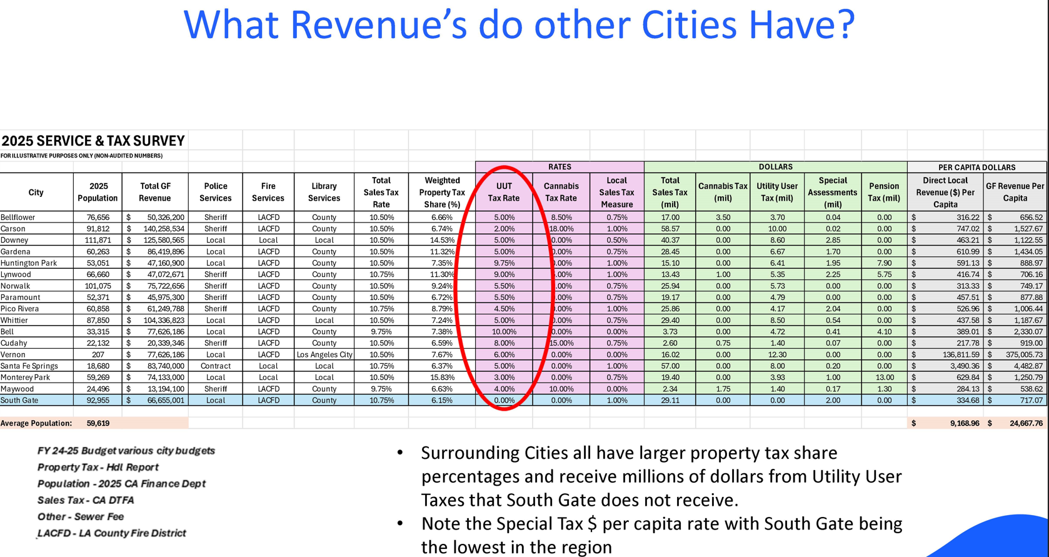The width and height of the screenshot is (1049, 557).
Task: Click the "Property Tax - Hdl Report" source note
Action: click(x=98, y=467)
